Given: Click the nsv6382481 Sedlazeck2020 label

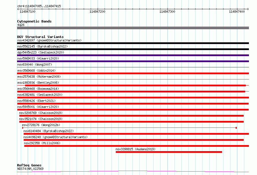Looking at the screenshot, I should tap(40, 95).
